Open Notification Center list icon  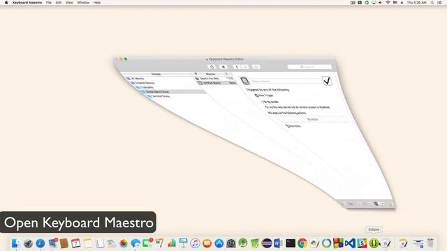[439, 3]
